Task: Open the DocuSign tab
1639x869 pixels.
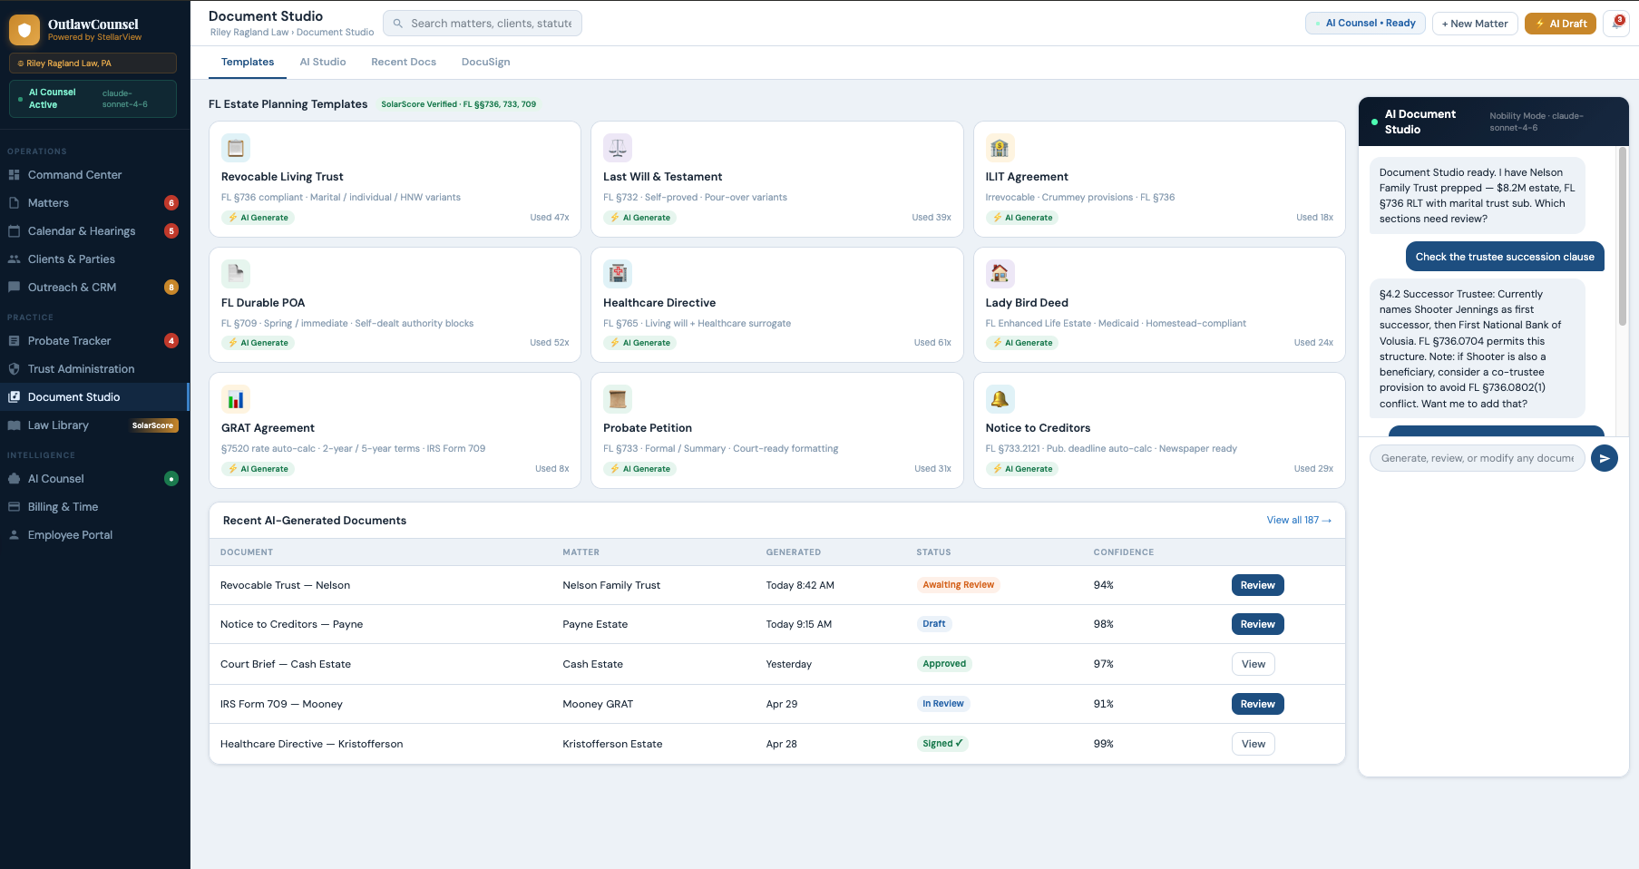Action: tap(485, 62)
